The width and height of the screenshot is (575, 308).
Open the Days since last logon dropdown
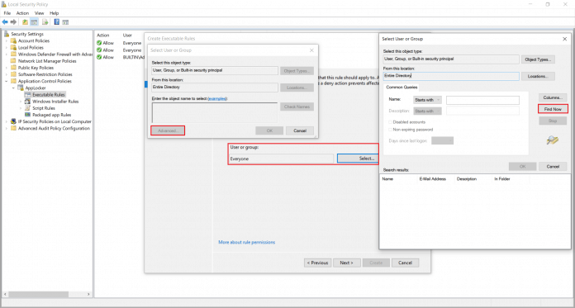[x=442, y=140]
